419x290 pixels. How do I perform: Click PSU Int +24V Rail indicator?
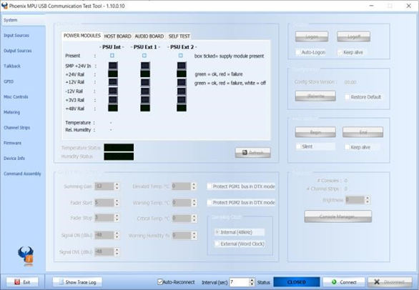[113, 74]
